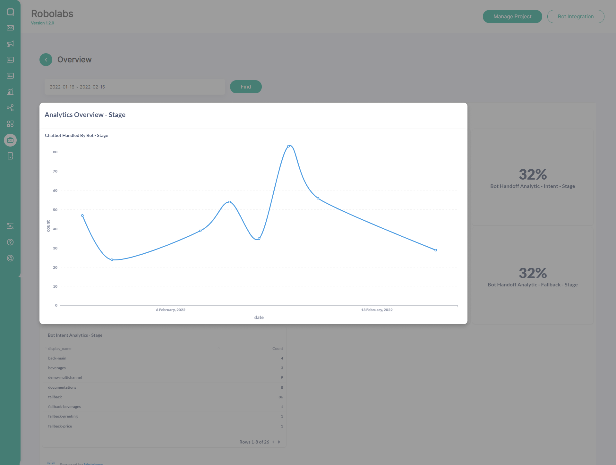
Task: Open the chat bubble sidebar icon
Action: tap(10, 12)
